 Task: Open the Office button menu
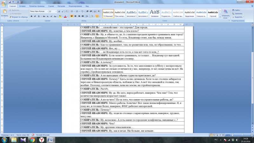click(3, 3)
